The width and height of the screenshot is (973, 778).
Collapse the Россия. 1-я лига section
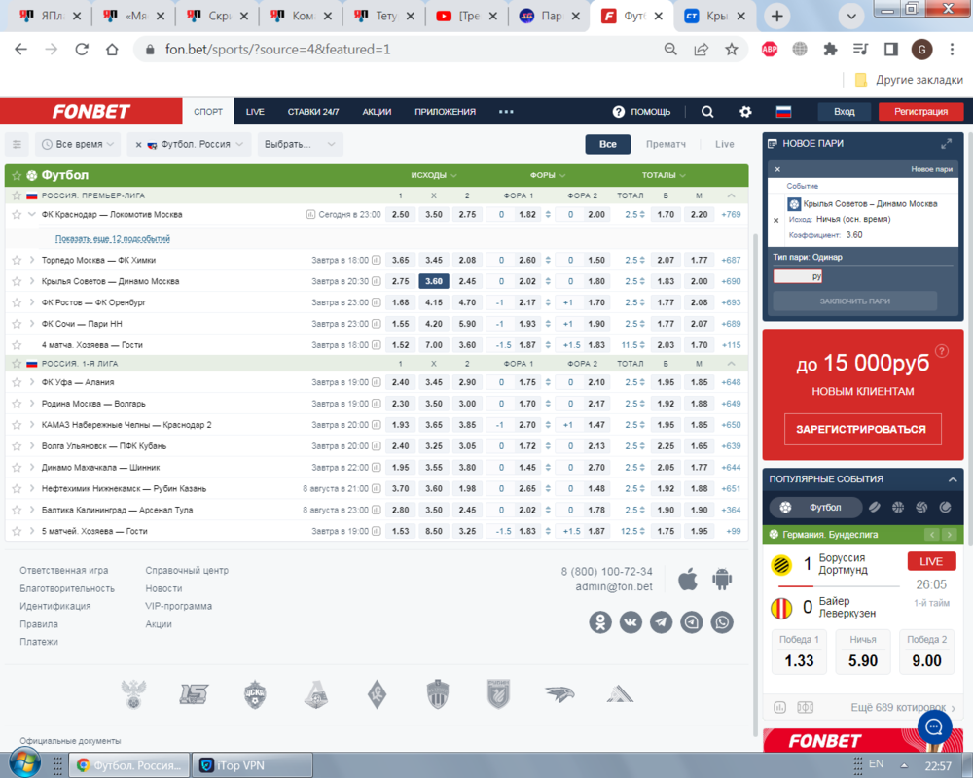coord(731,364)
